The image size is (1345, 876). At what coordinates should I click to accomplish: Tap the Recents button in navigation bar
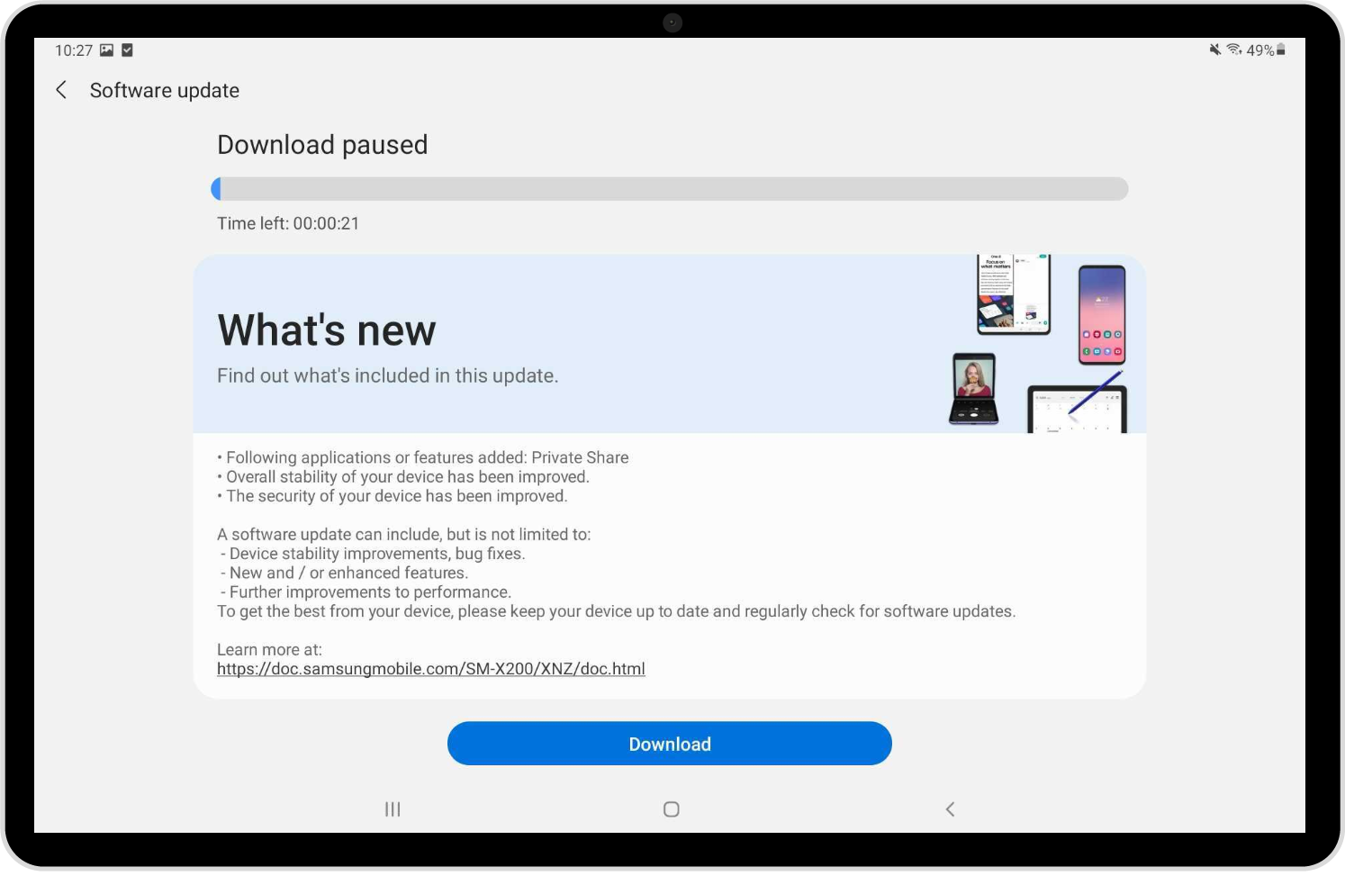392,808
